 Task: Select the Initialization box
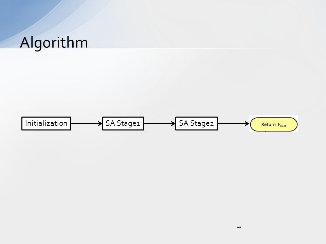[x=47, y=123]
